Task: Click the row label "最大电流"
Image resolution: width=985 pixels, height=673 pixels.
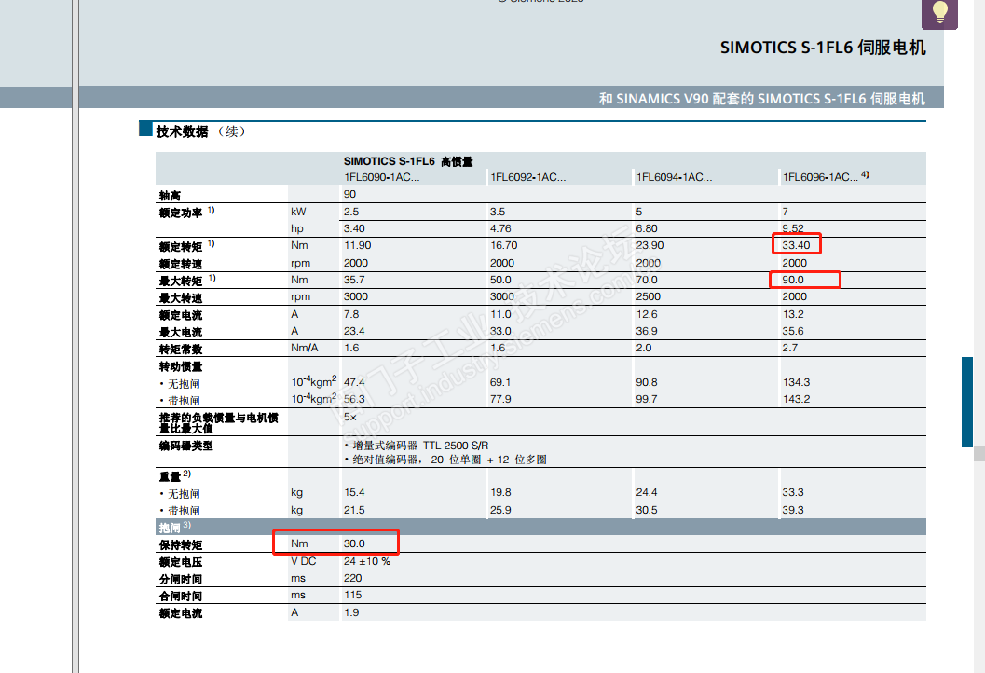Action: pyautogui.click(x=181, y=333)
